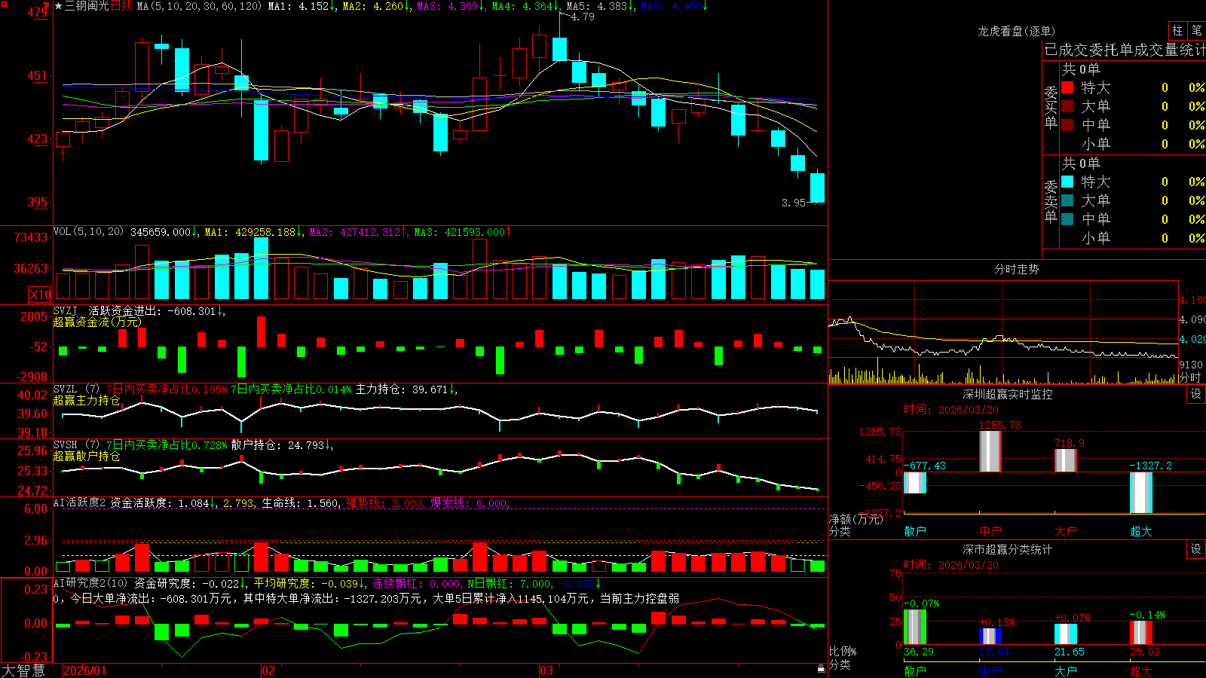
Task: Click the SVSH (7) indicator name
Action: [76, 445]
